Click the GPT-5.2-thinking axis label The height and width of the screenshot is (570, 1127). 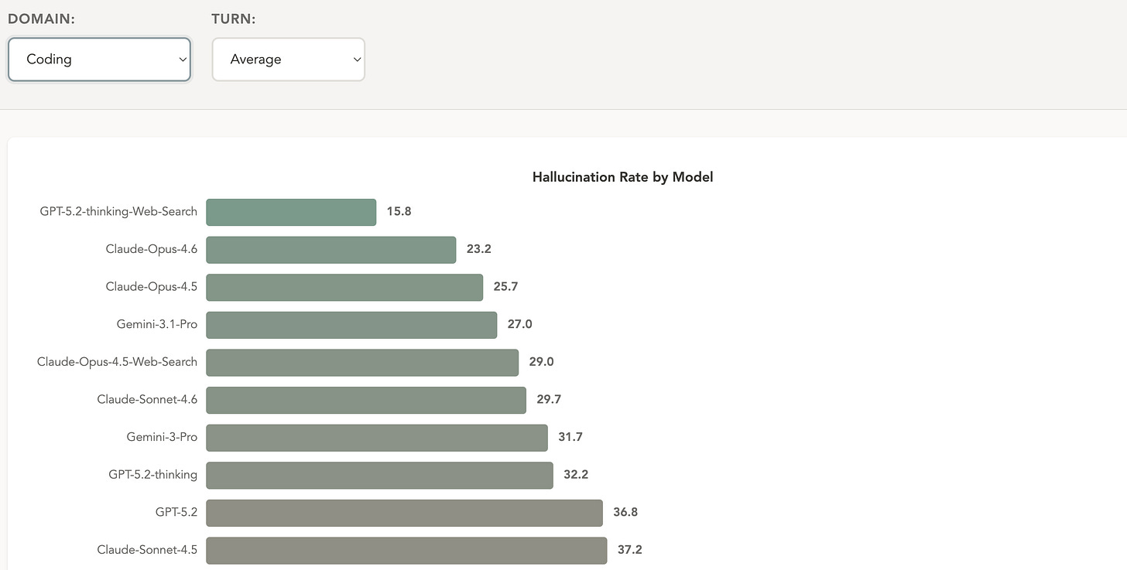(153, 475)
